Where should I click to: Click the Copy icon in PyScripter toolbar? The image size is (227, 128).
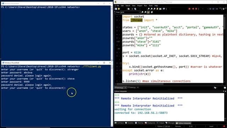[135, 9]
